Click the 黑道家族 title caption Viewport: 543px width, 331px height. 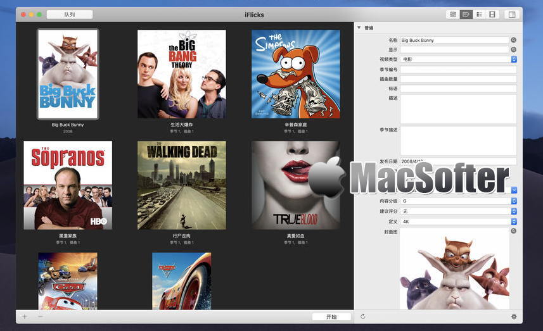[68, 236]
